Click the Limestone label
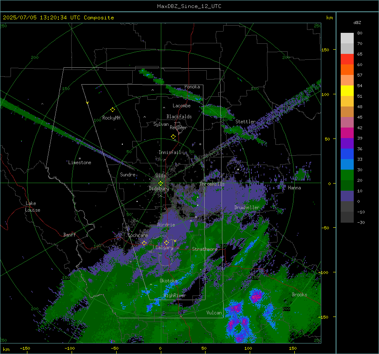 click(x=80, y=162)
